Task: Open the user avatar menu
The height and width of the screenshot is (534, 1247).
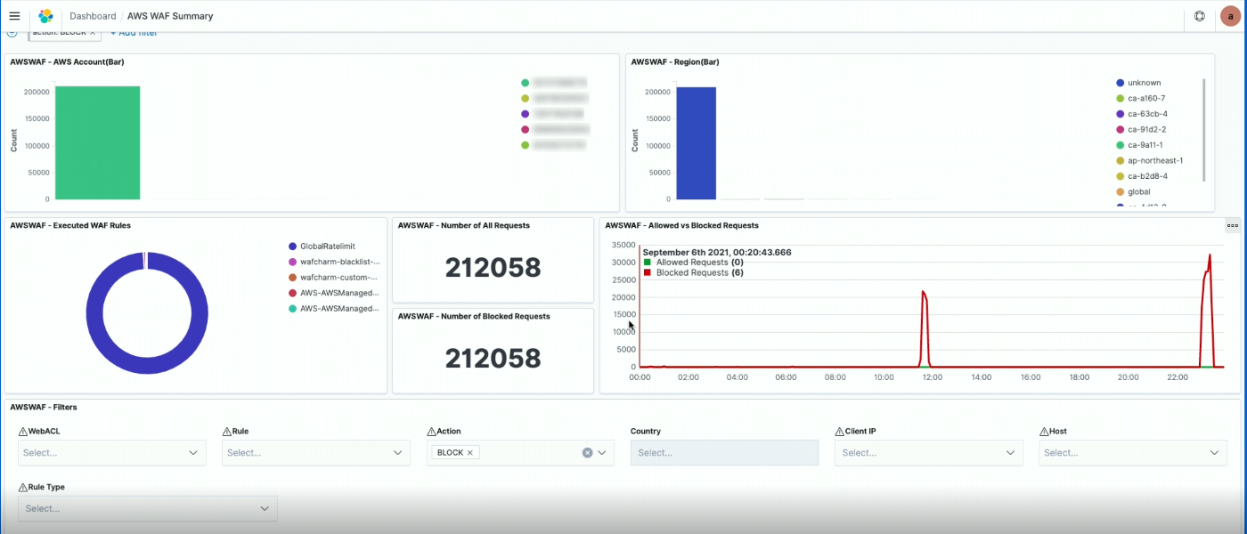Action: 1230,16
